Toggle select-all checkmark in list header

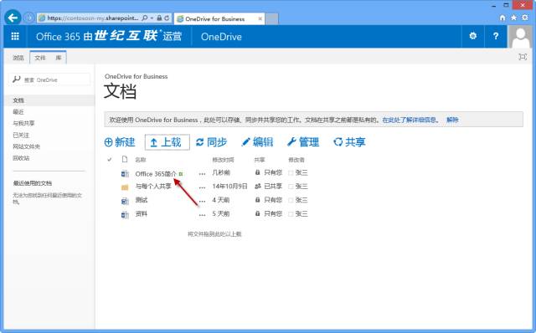pos(110,160)
